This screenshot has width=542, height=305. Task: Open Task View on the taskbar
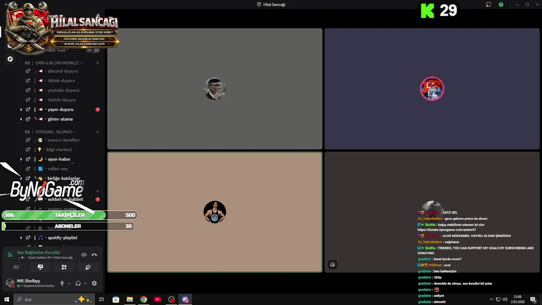point(102,299)
